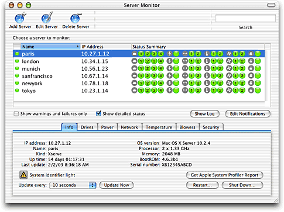Viewport: 284px width, 212px height.
Task: Click drive status icon in tokyo row
Action: coord(135,91)
